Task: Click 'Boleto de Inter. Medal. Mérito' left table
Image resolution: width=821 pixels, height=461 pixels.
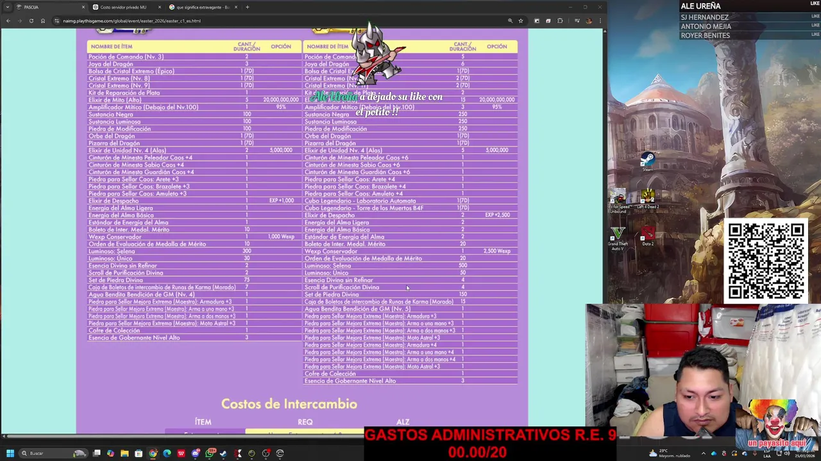Action: (x=129, y=230)
